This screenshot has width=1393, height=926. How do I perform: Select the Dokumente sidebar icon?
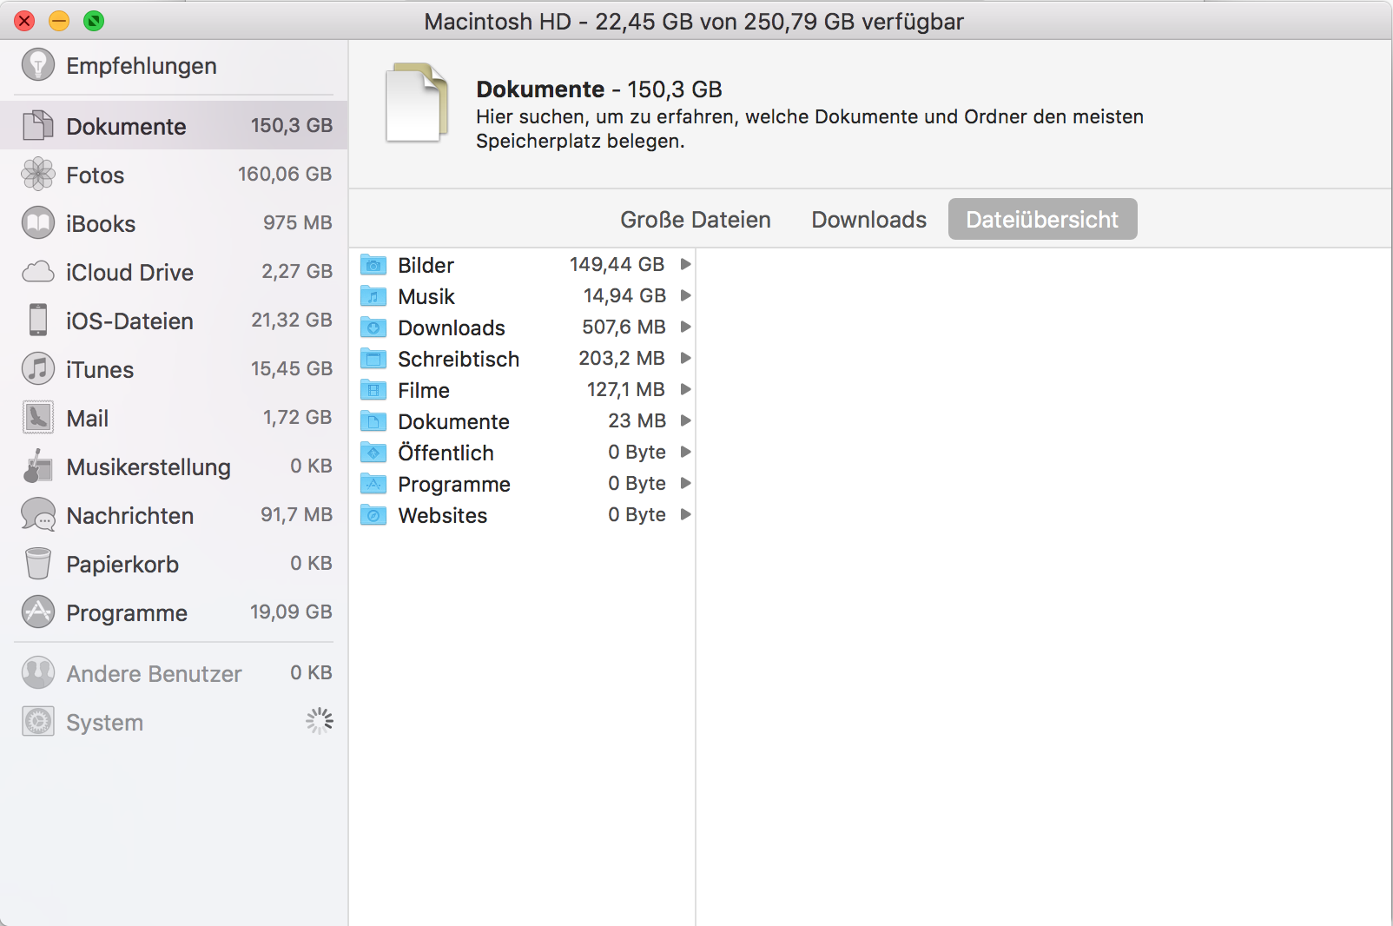pos(38,126)
